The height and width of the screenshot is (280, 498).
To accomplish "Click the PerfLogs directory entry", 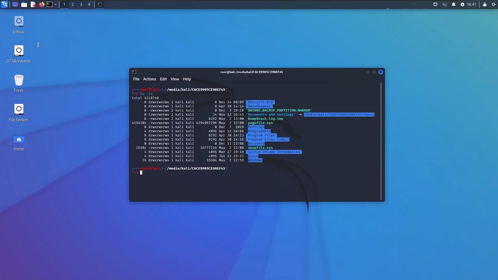I will (x=256, y=127).
